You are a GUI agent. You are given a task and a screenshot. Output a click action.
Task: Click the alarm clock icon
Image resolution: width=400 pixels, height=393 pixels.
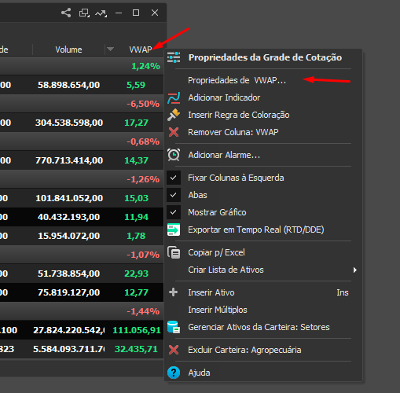pyautogui.click(x=174, y=155)
